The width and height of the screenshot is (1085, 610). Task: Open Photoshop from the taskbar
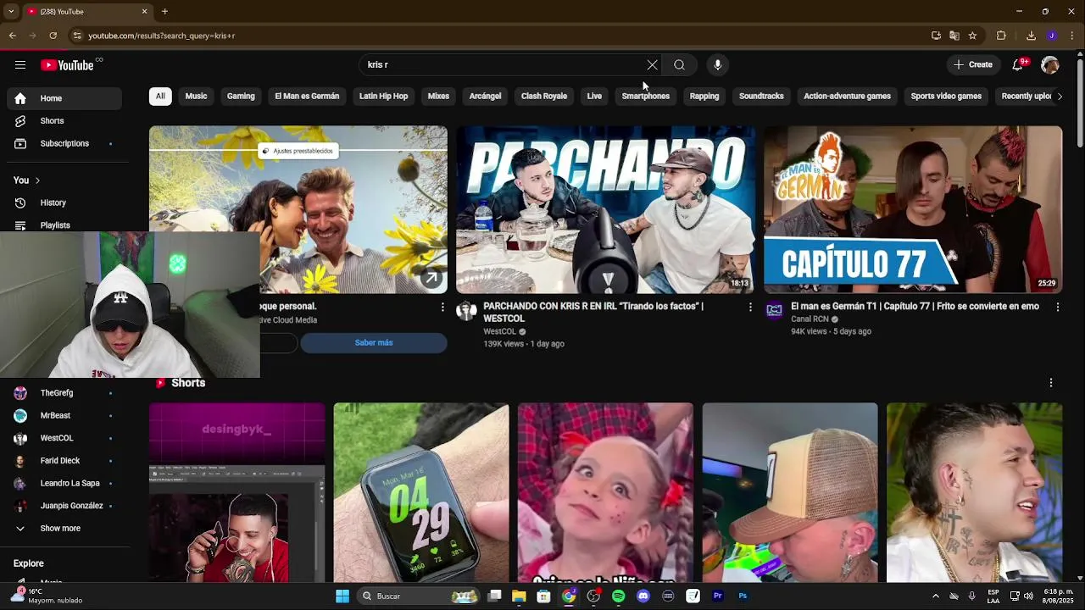(x=743, y=596)
